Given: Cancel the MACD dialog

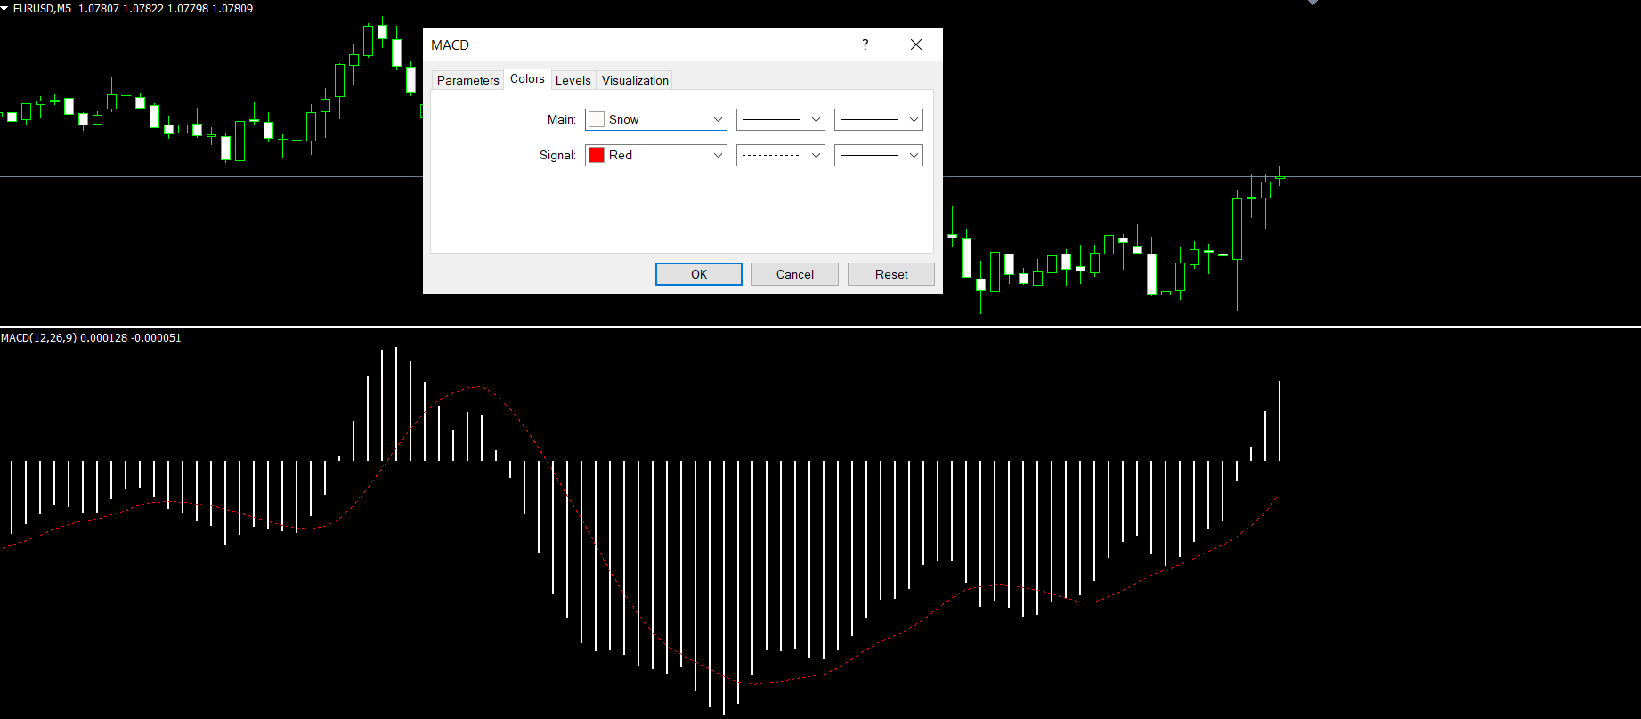Looking at the screenshot, I should click(795, 274).
